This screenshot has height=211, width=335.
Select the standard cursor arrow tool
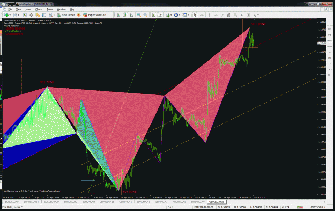pyautogui.click(x=195, y=15)
